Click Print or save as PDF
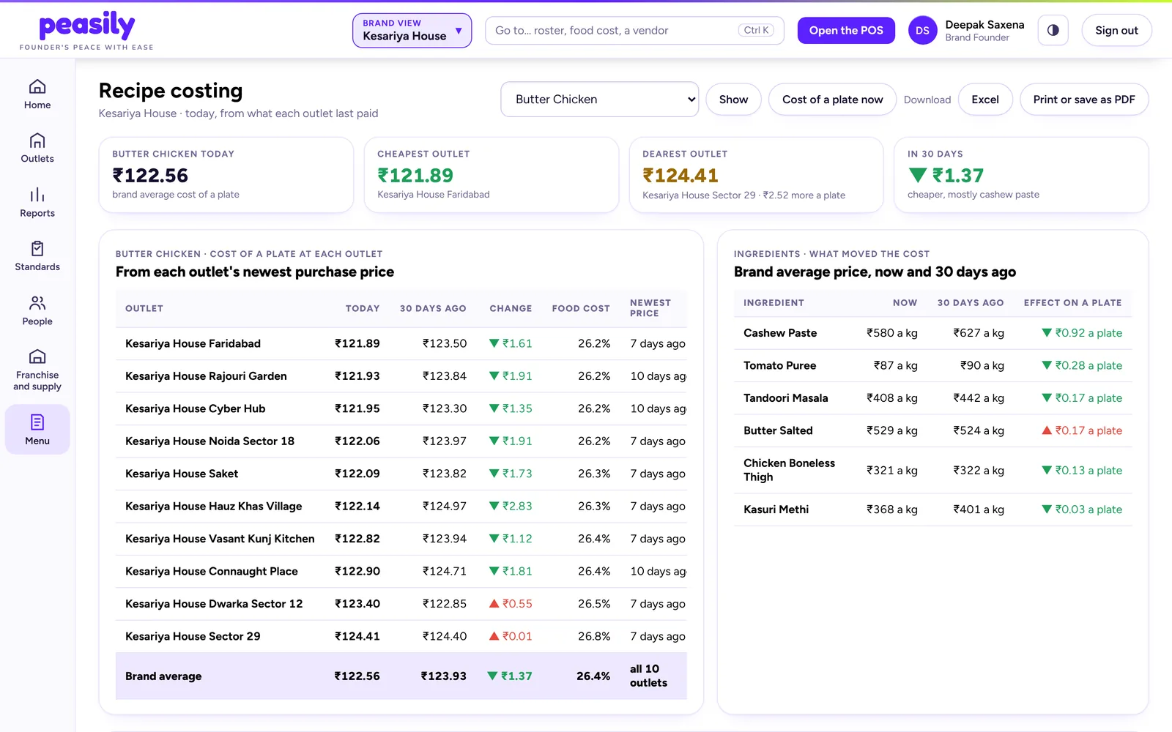Viewport: 1172px width, 732px height. tap(1084, 100)
